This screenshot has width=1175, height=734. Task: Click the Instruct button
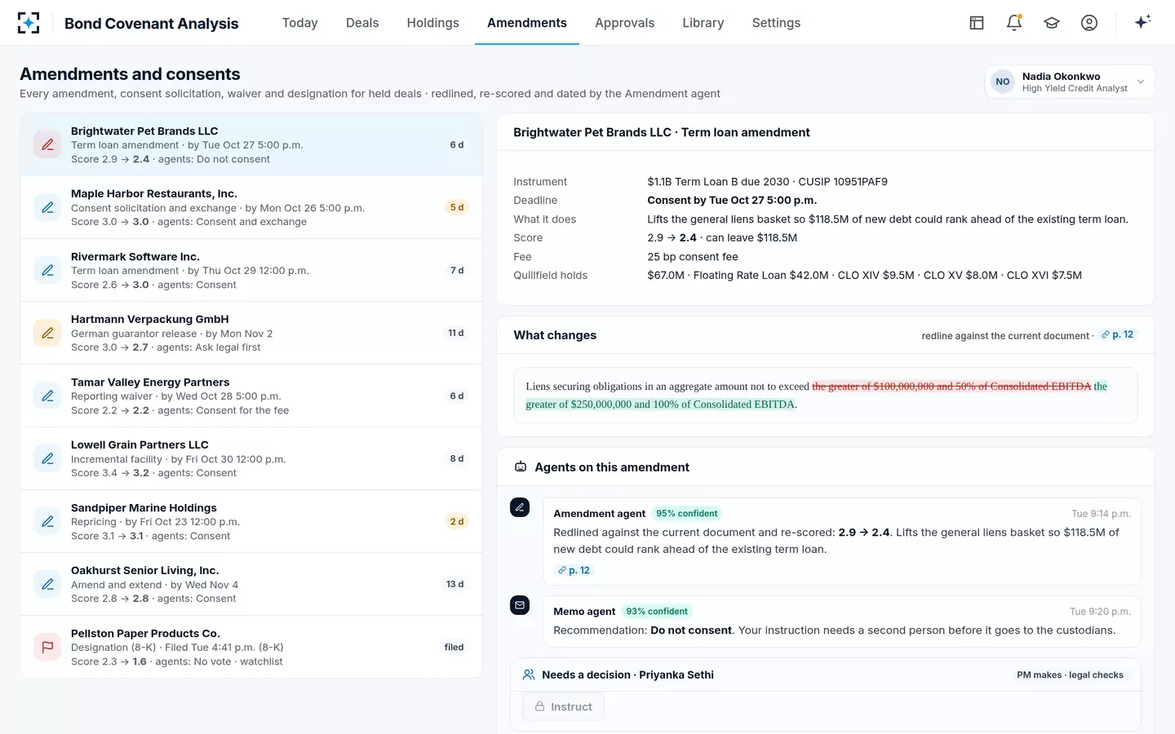tap(563, 707)
